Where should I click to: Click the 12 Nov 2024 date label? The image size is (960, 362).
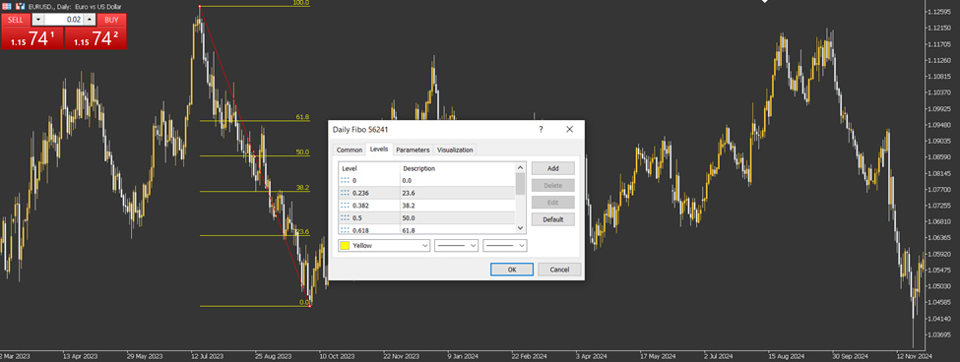pyautogui.click(x=914, y=356)
